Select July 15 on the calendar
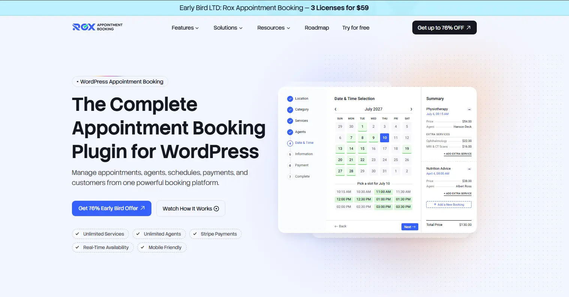This screenshot has height=297, width=569. coord(362,149)
